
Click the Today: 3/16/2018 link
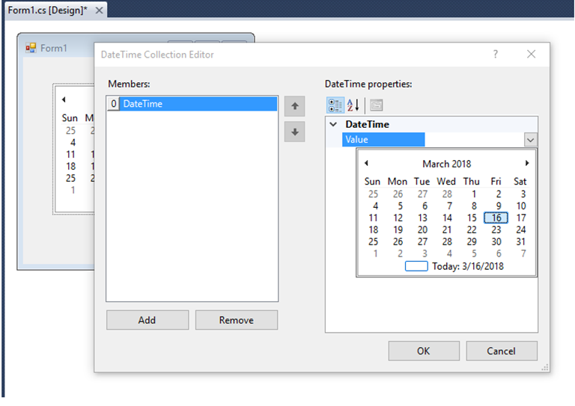(467, 266)
